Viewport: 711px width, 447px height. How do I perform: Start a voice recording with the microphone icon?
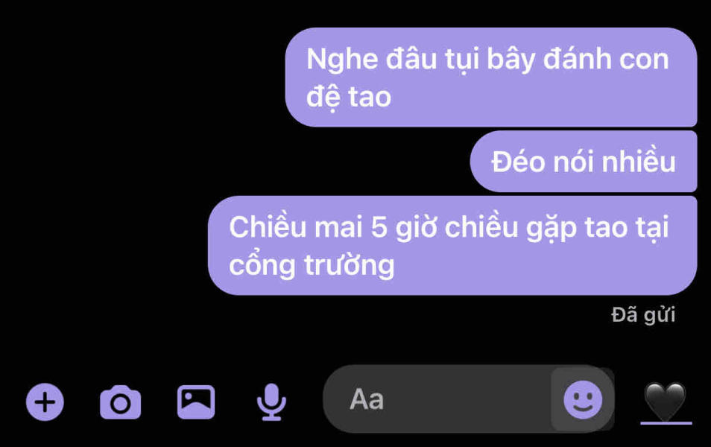click(271, 402)
